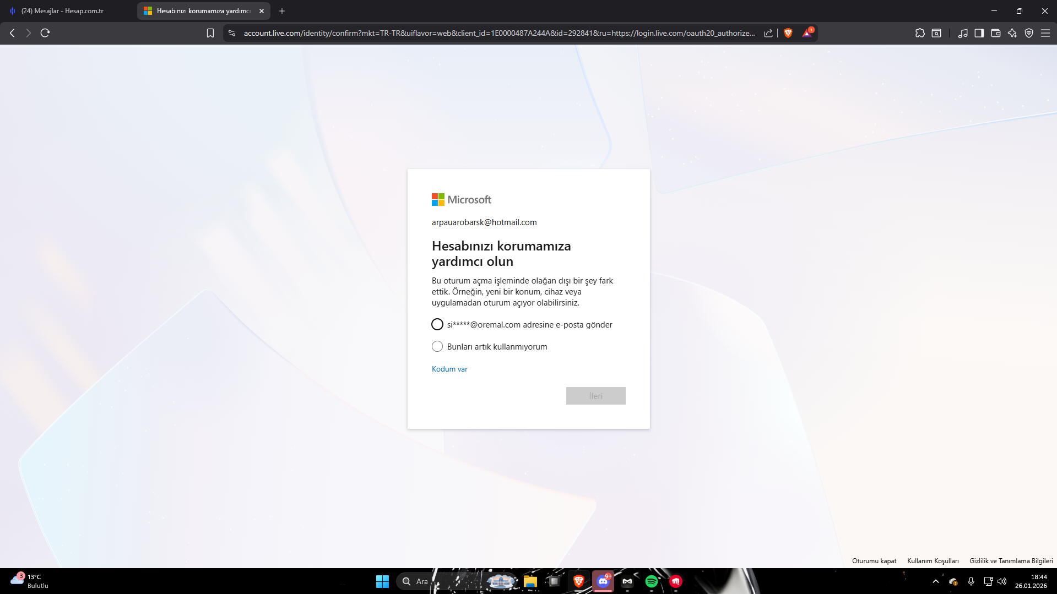The image size is (1057, 594).
Task: Go back to the previous page
Action: [x=12, y=33]
